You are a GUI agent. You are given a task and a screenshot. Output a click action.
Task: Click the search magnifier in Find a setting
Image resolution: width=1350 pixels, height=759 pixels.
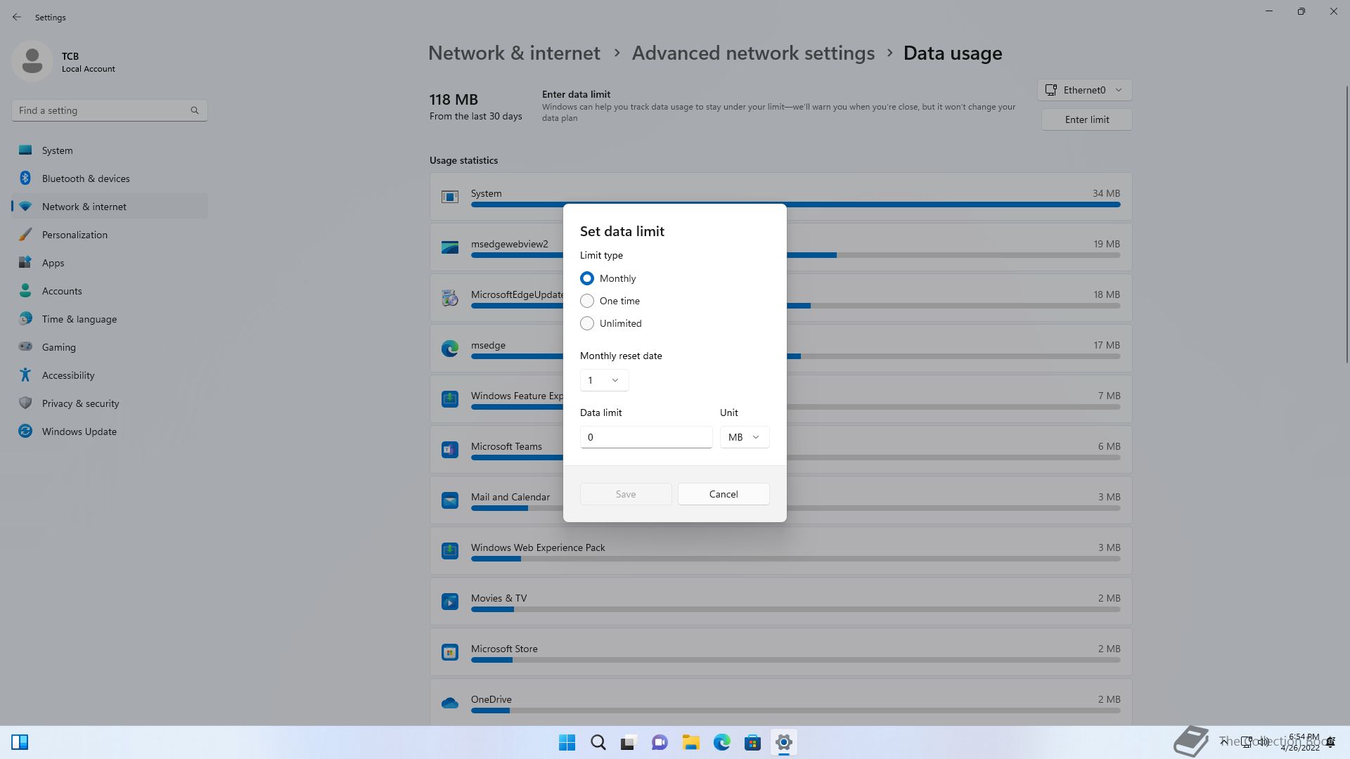(x=195, y=110)
